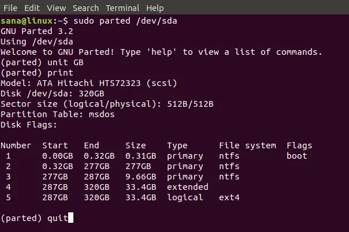Viewport: 349px width, 232px height.
Task: Click the 'File system' column header
Action: 247,145
